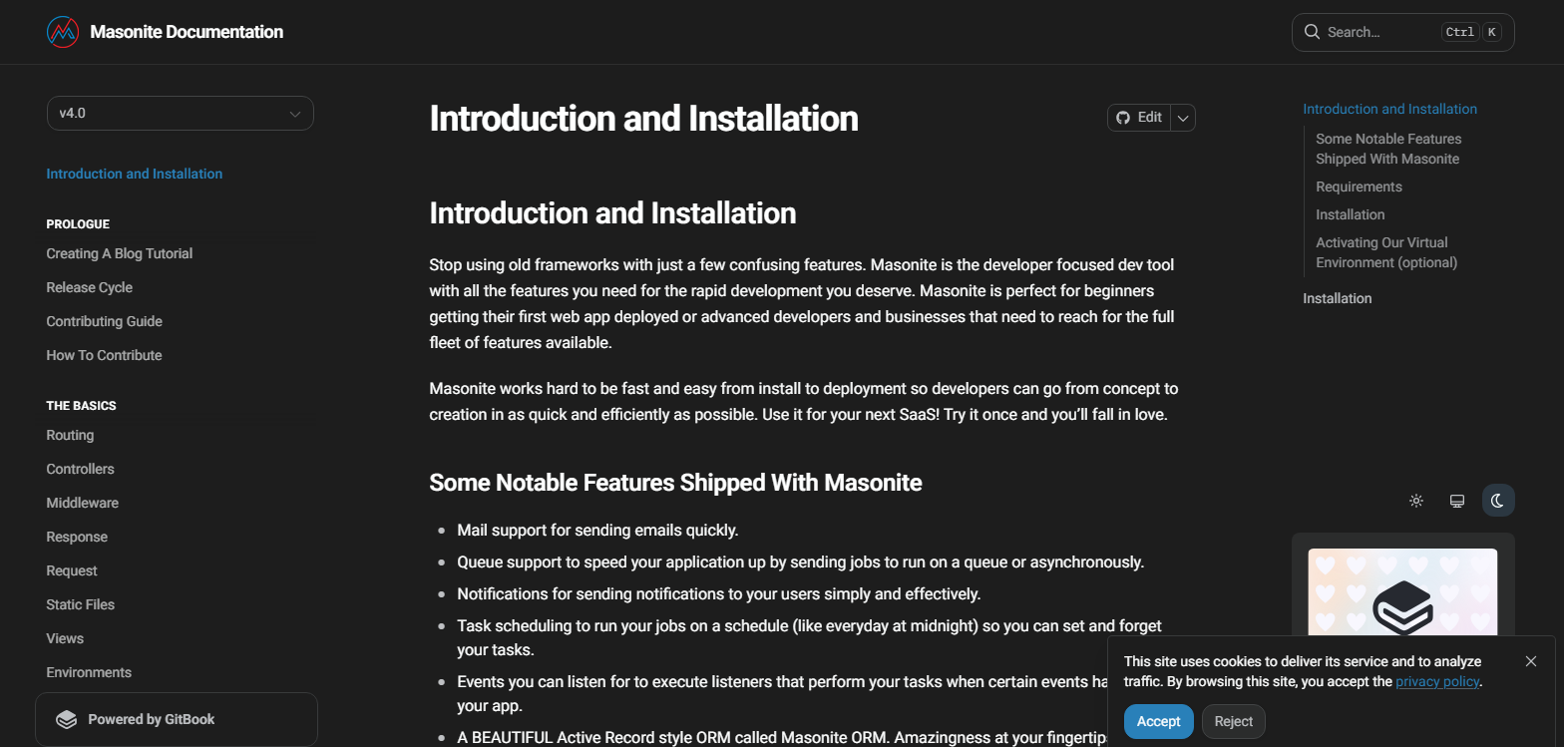Select the sun icon for light theme
Viewport: 1564px width, 747px height.
pyautogui.click(x=1415, y=501)
